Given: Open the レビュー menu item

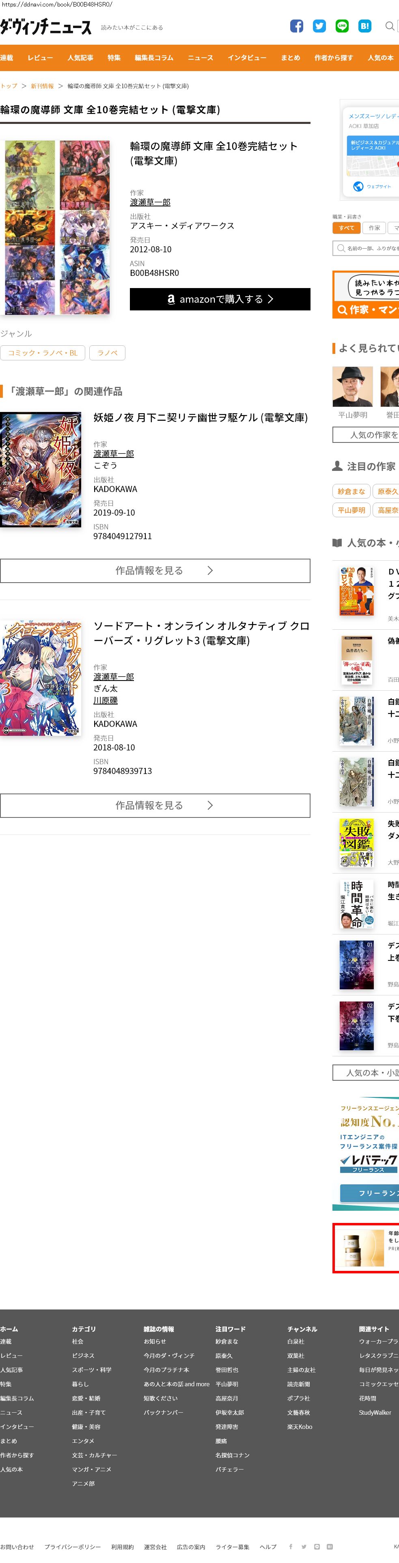Looking at the screenshot, I should (x=40, y=58).
